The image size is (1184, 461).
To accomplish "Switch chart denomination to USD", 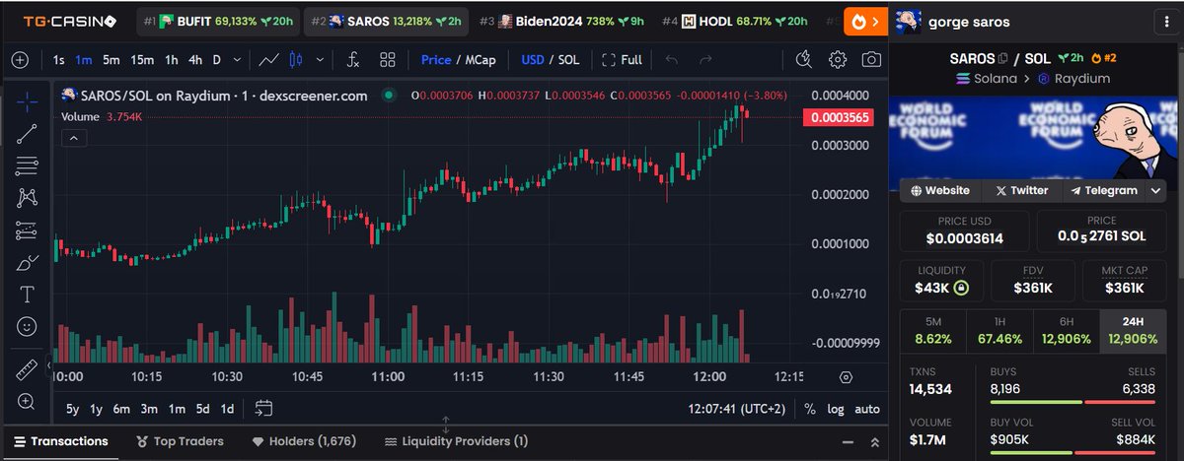I will [533, 60].
